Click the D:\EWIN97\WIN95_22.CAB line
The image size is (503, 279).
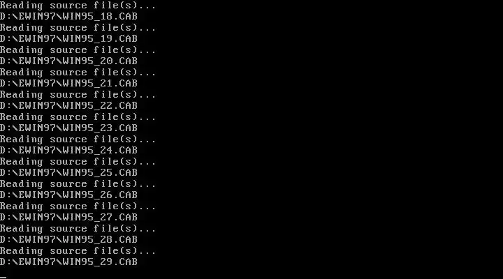[68, 106]
